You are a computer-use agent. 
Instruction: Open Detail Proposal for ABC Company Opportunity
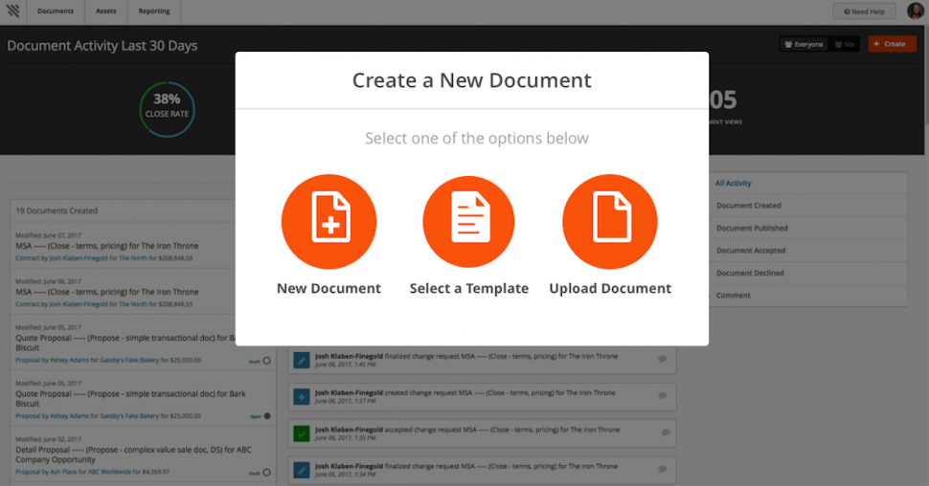[x=133, y=454]
